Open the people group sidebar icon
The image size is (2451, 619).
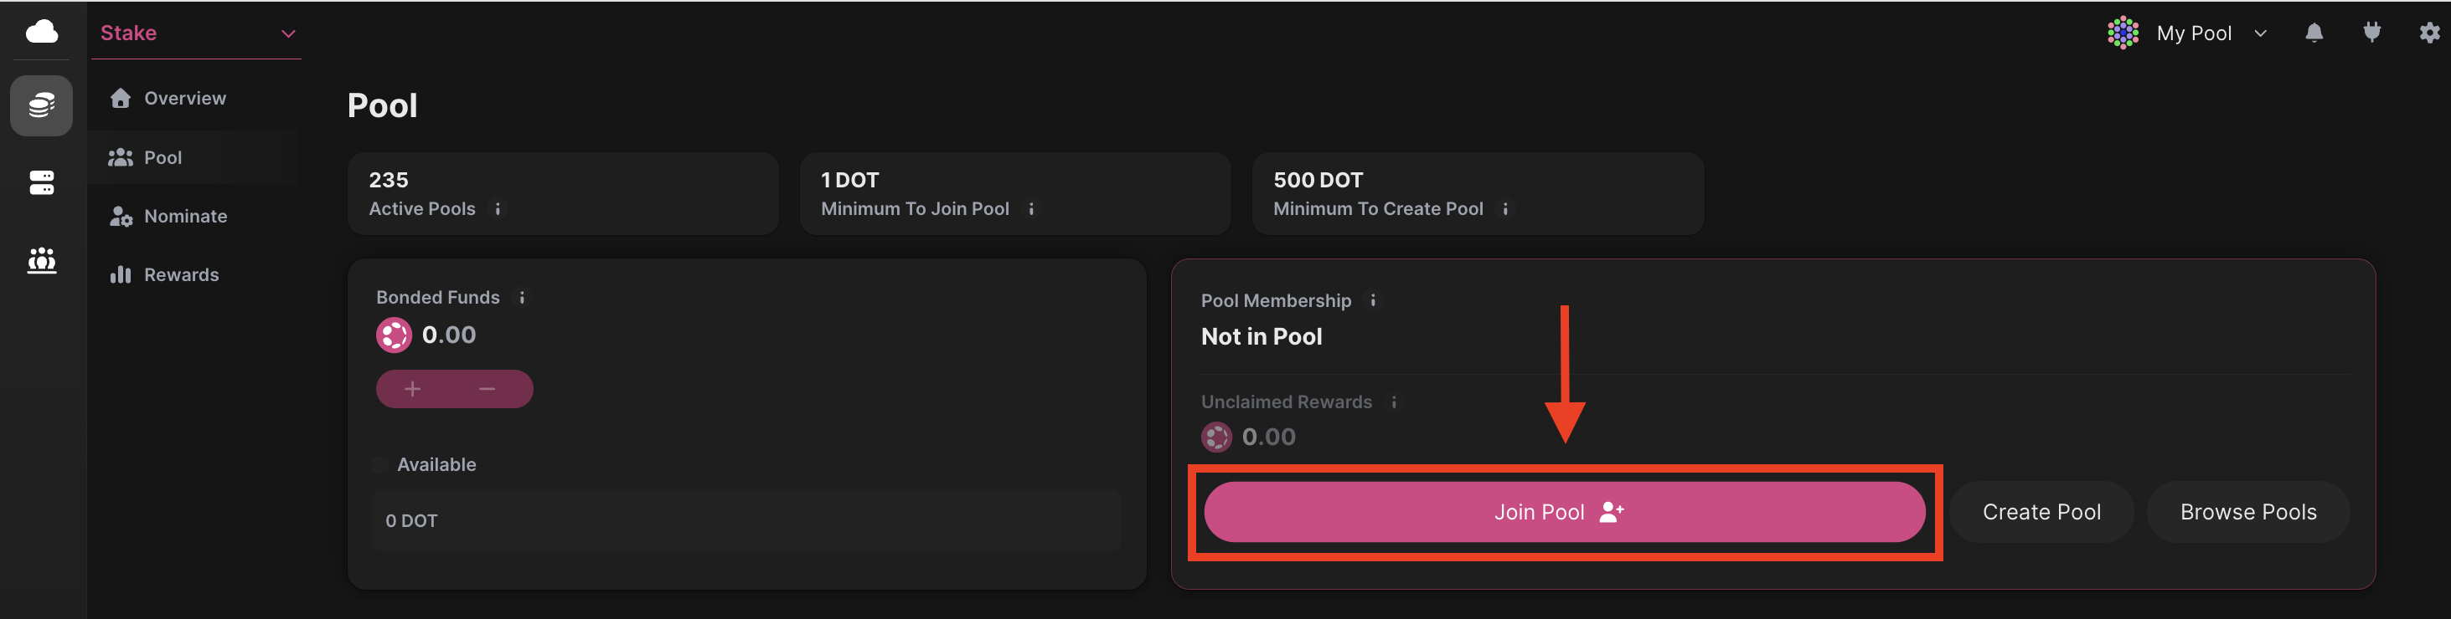[42, 259]
